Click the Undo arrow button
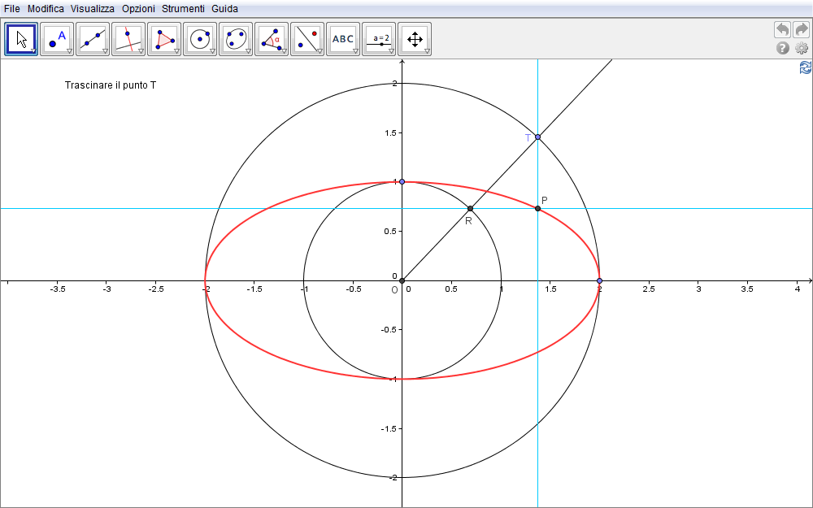Image resolution: width=813 pixels, height=508 pixels. [782, 30]
